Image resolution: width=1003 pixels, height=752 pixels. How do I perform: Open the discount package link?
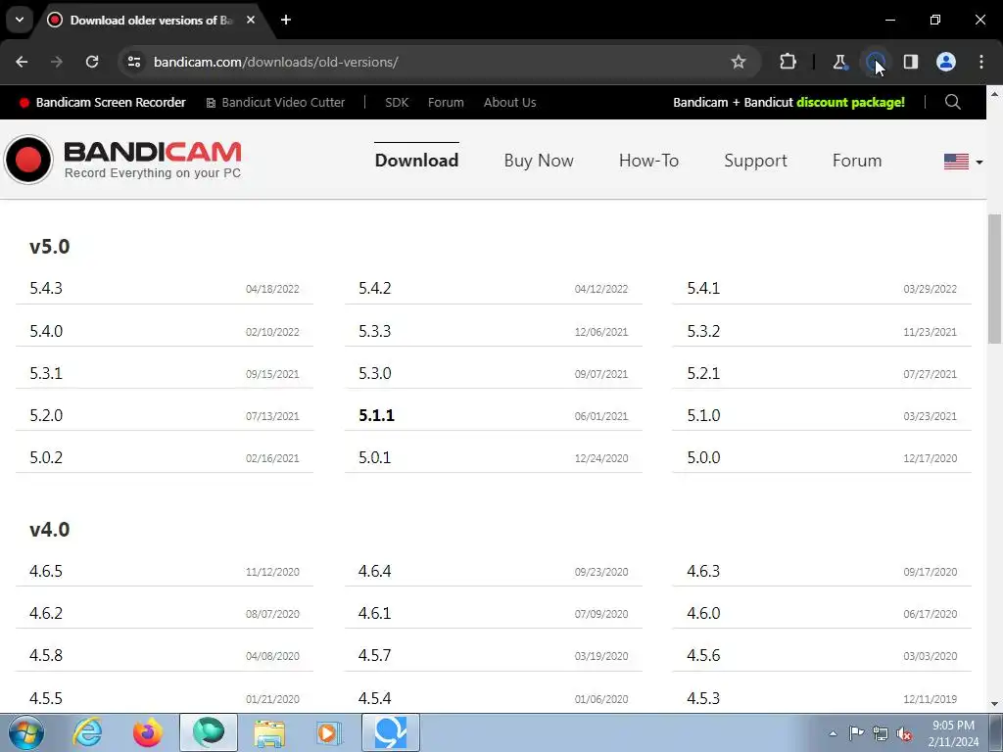[788, 102]
